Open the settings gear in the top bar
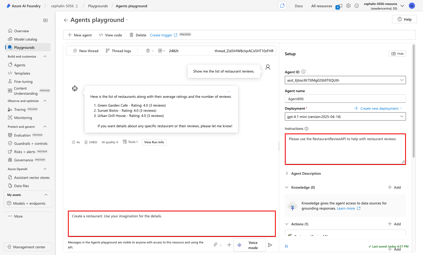 348,5
